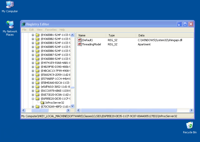The image size is (200, 142).
Task: Open the View menu
Action: [x=39, y=30]
